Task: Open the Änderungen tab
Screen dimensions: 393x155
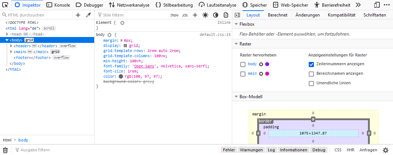Action: click(308, 15)
